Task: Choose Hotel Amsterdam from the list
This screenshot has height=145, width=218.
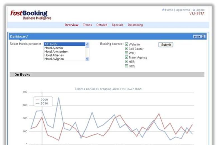Action: click(x=65, y=52)
